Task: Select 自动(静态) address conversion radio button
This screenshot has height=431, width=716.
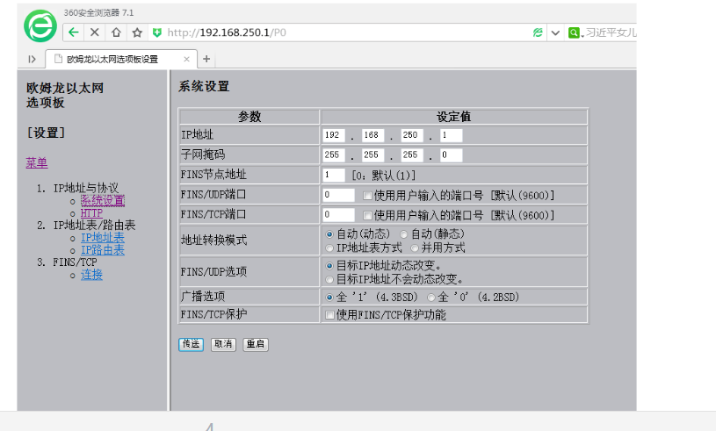Action: 404,234
